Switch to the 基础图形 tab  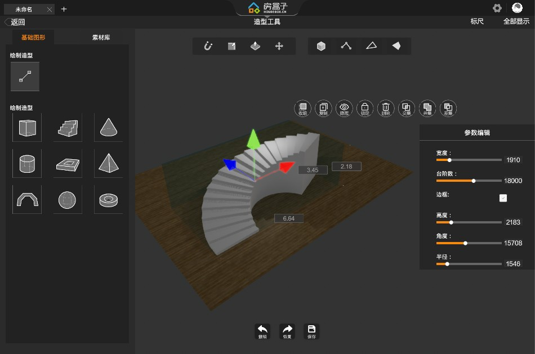point(33,38)
